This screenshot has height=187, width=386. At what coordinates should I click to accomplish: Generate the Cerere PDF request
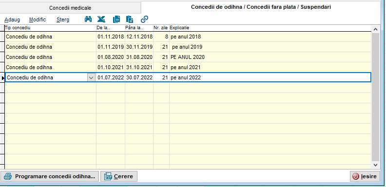click(x=119, y=176)
